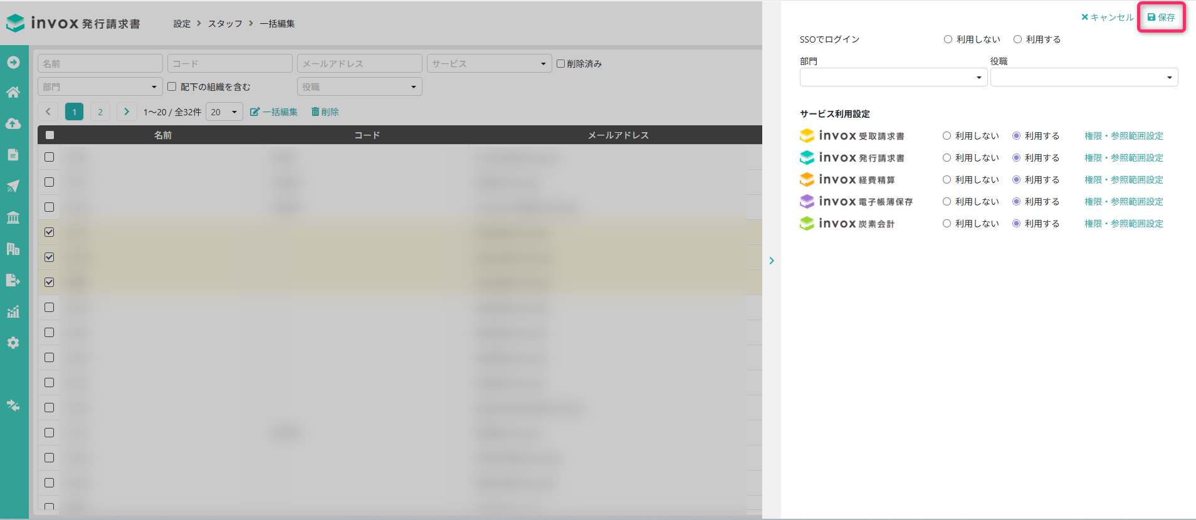Click the 名前 search input field

pyautogui.click(x=100, y=63)
